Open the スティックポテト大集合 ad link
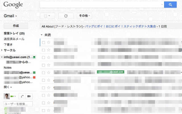182x114 pixels. [x=121, y=26]
